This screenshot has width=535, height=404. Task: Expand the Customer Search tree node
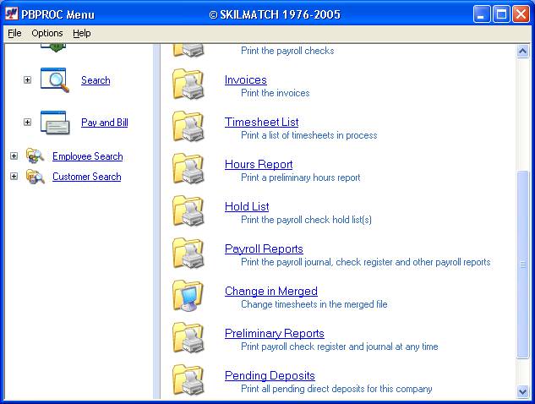pos(14,177)
